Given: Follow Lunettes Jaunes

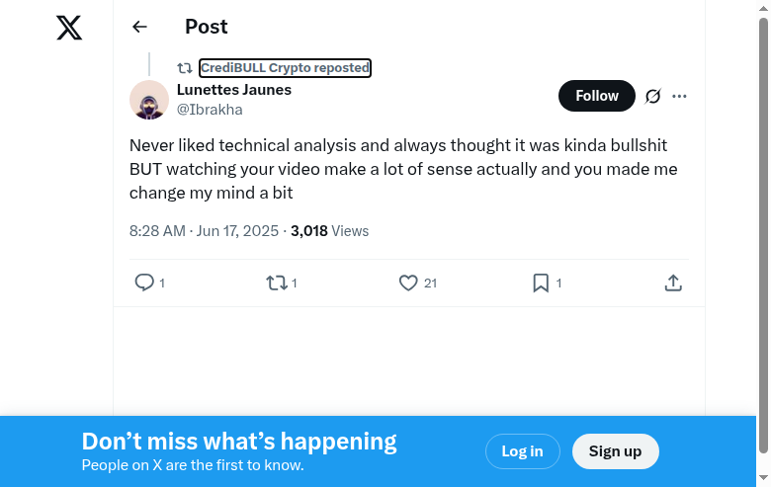Looking at the screenshot, I should point(597,96).
